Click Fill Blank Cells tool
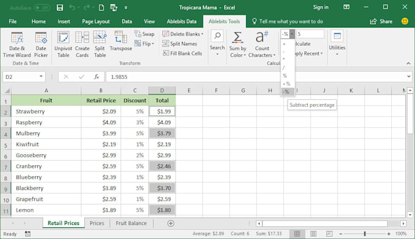The height and width of the screenshot is (239, 415). pos(182,54)
